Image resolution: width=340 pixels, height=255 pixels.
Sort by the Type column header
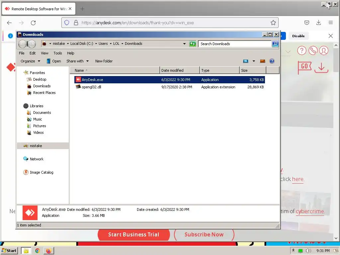[219, 70]
